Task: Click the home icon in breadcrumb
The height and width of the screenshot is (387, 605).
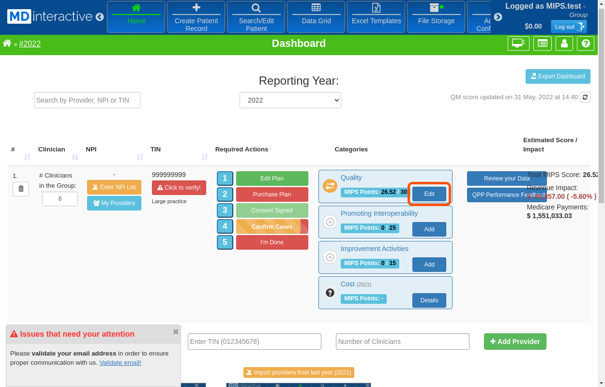Action: coord(7,44)
